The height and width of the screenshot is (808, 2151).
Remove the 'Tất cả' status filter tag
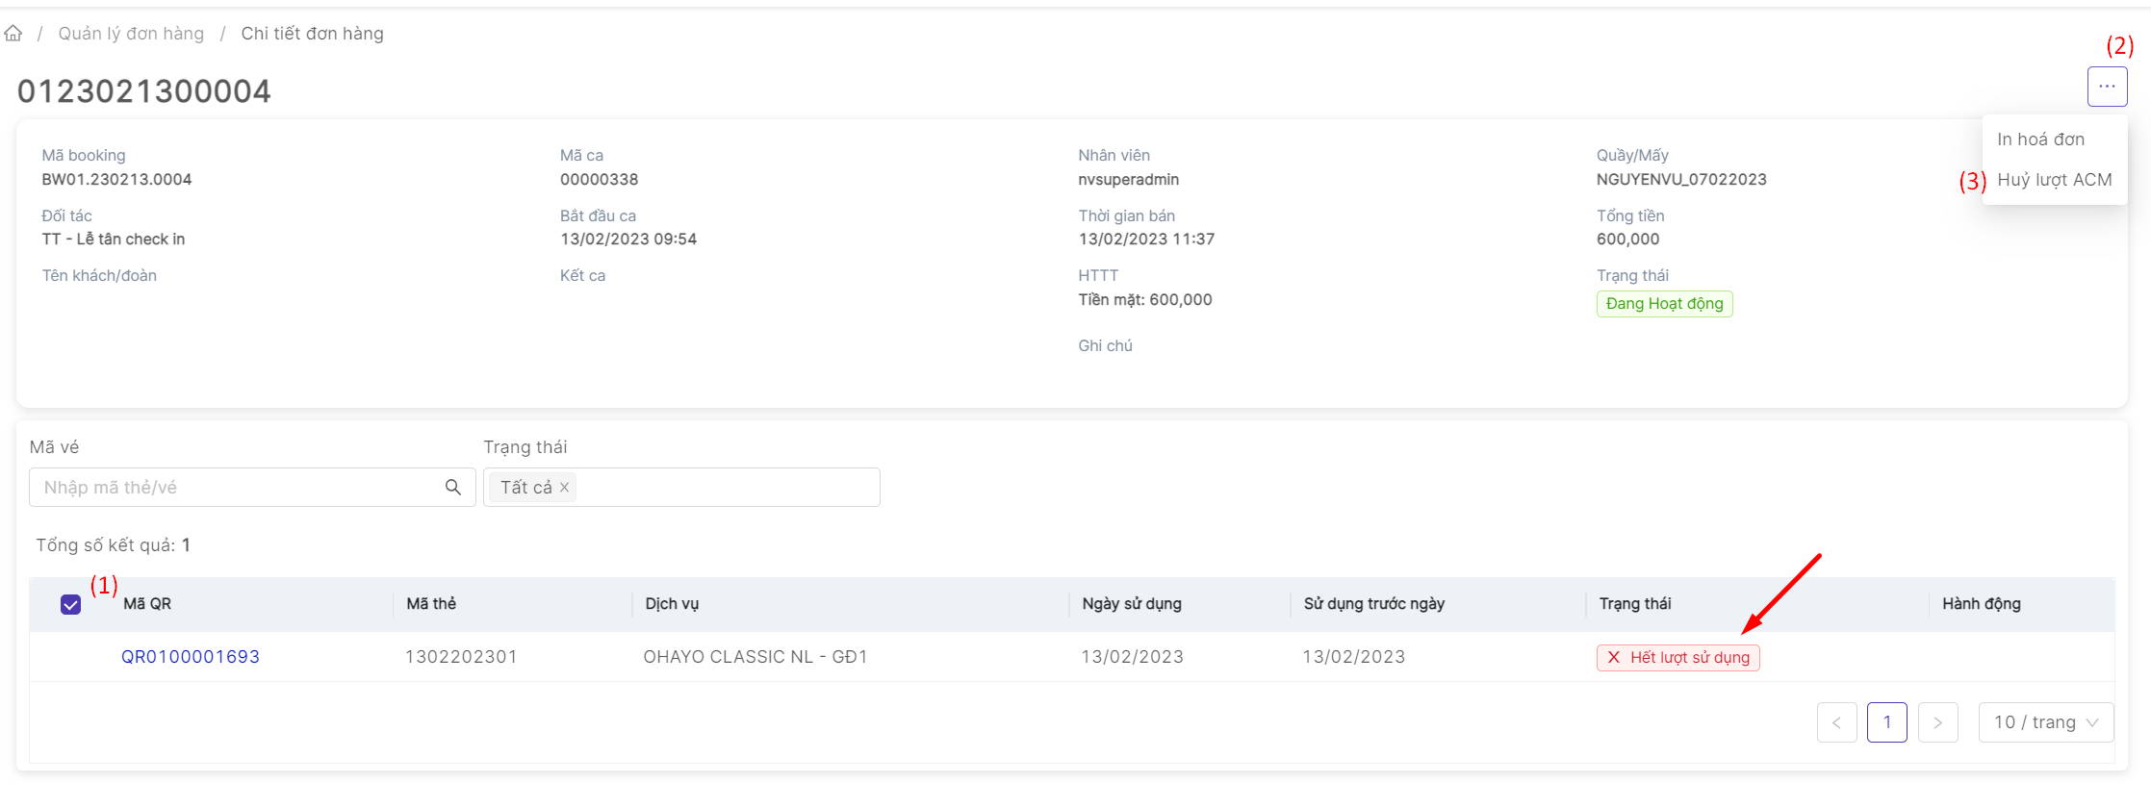(x=565, y=488)
